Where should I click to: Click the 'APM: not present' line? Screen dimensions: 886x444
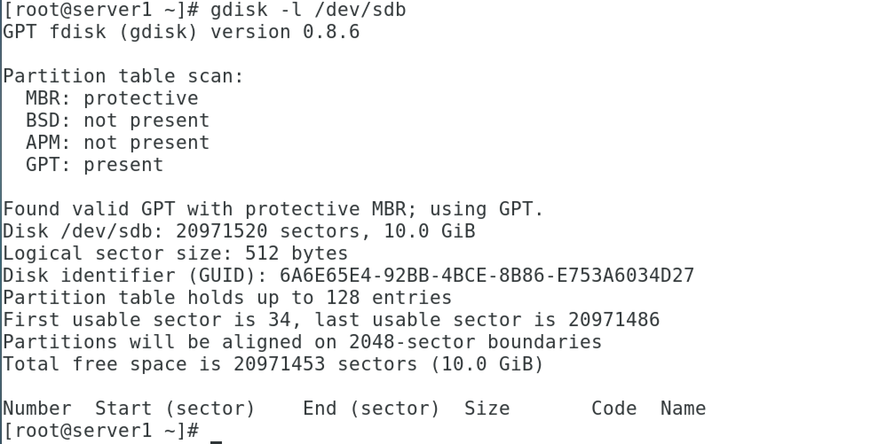pyautogui.click(x=118, y=143)
